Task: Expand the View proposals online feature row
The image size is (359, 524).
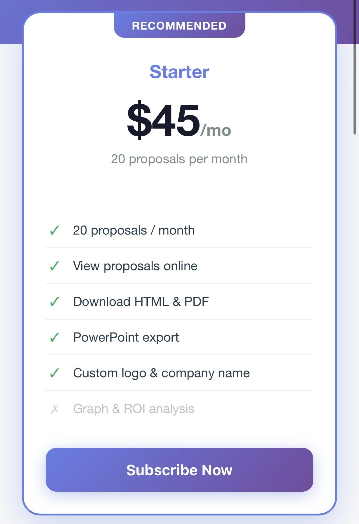Action: click(x=179, y=266)
